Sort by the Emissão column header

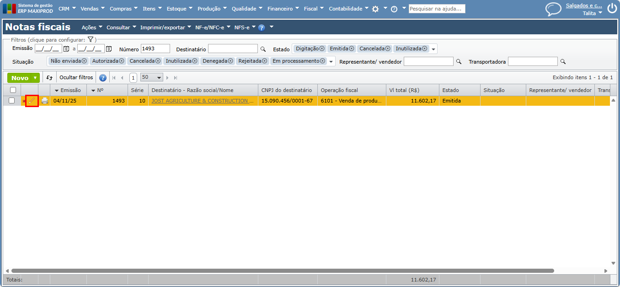68,90
